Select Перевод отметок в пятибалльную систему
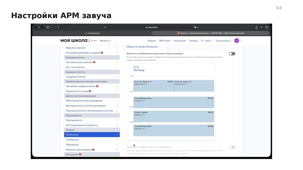Screen dimensions: 303x170 92,111
